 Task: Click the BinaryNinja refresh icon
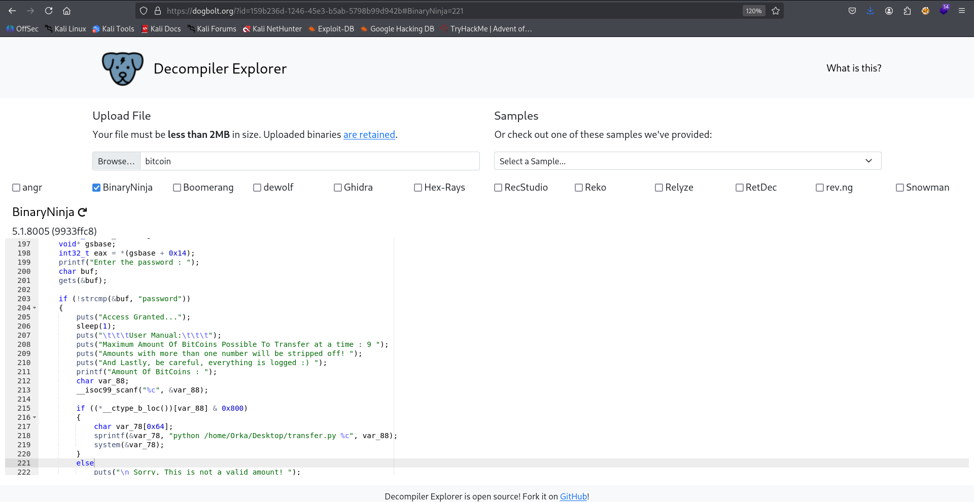pyautogui.click(x=82, y=212)
